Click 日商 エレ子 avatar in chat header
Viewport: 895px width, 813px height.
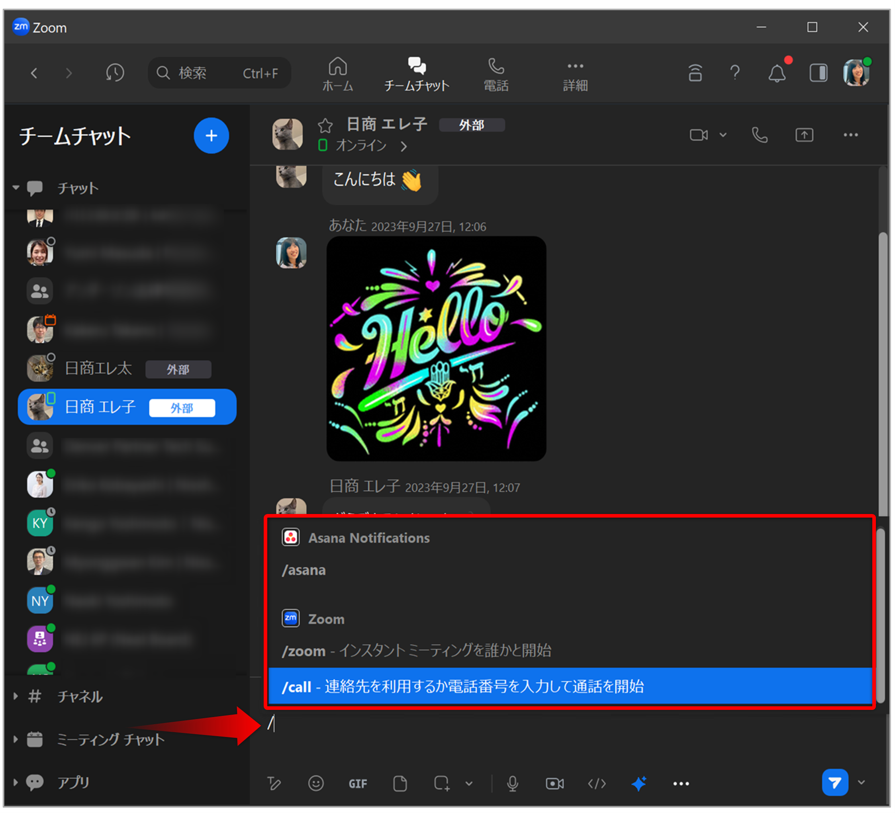(x=287, y=134)
